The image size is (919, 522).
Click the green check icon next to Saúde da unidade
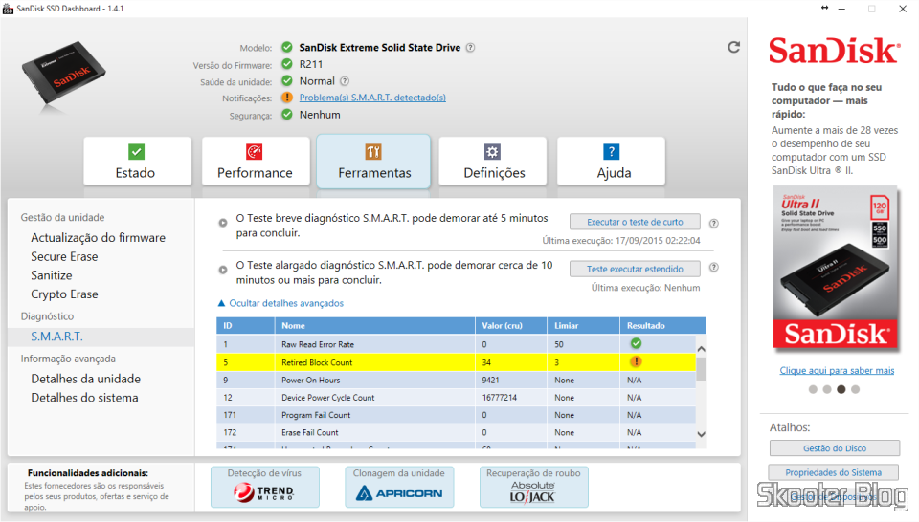[286, 80]
